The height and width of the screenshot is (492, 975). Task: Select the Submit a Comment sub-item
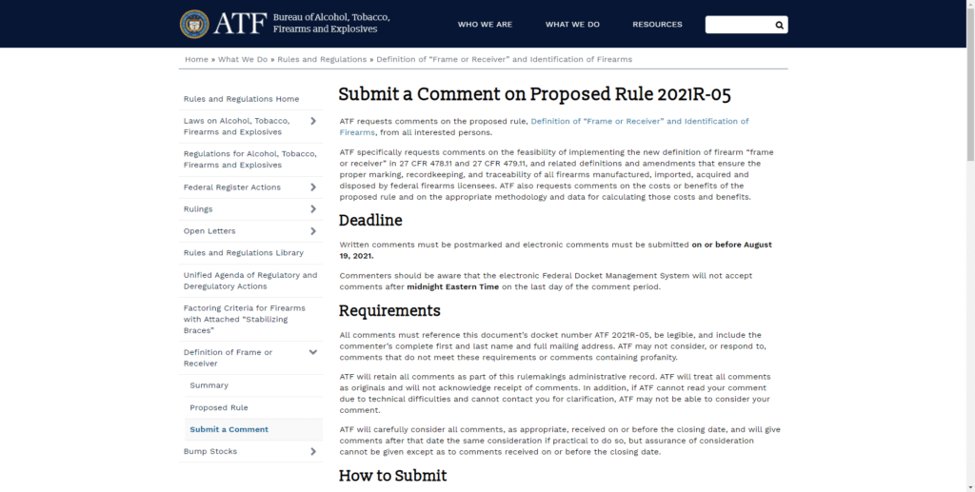[229, 429]
